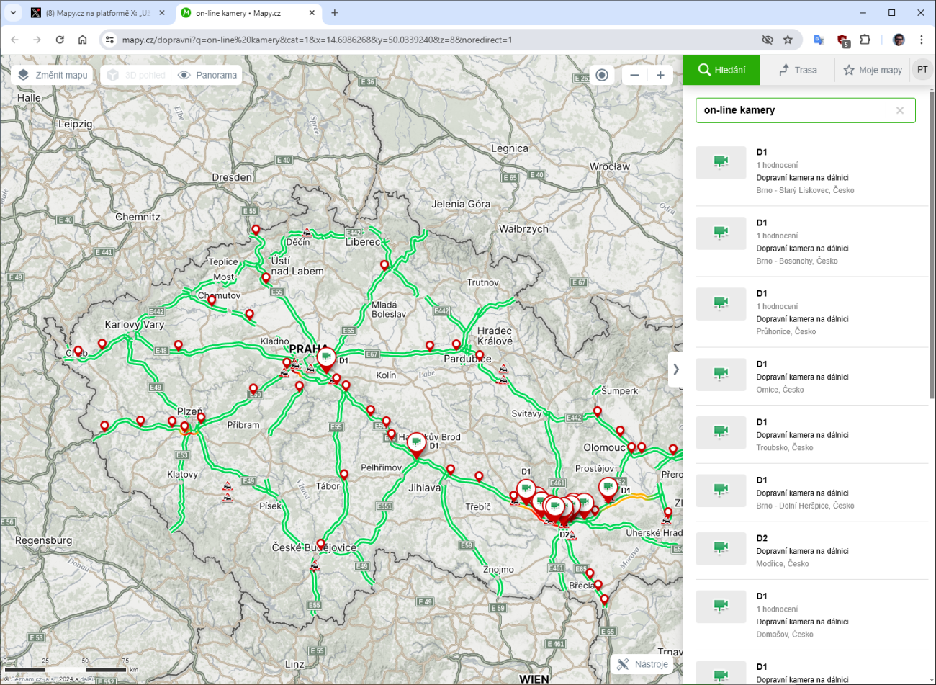This screenshot has height=685, width=936.
Task: Click the mapy.cz address bar URL
Action: [x=317, y=40]
